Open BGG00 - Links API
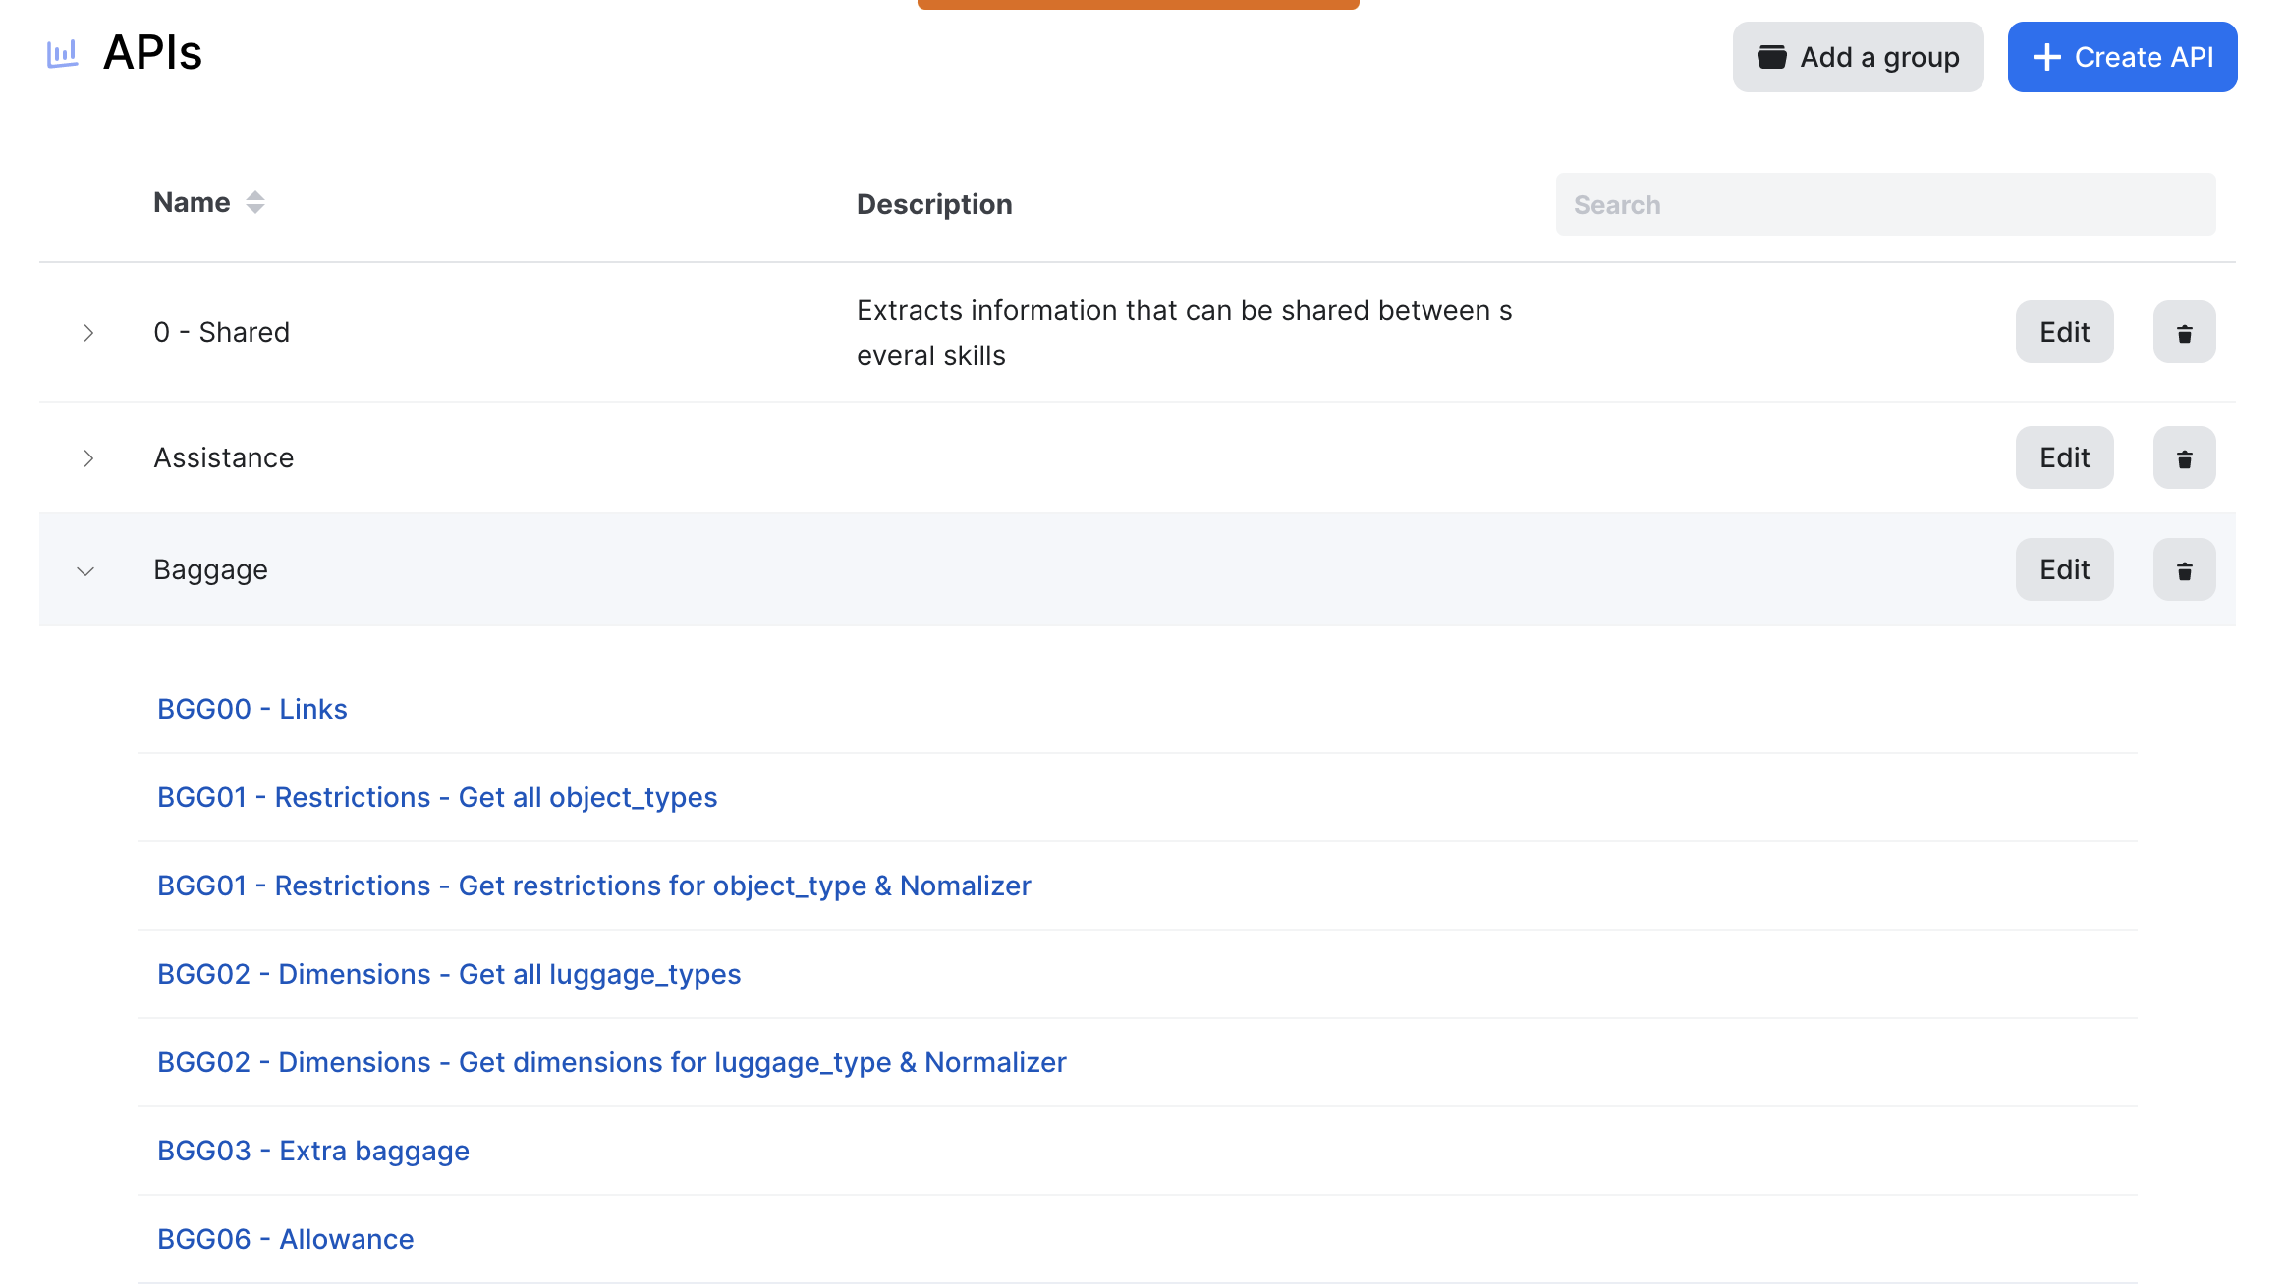 [x=252, y=709]
